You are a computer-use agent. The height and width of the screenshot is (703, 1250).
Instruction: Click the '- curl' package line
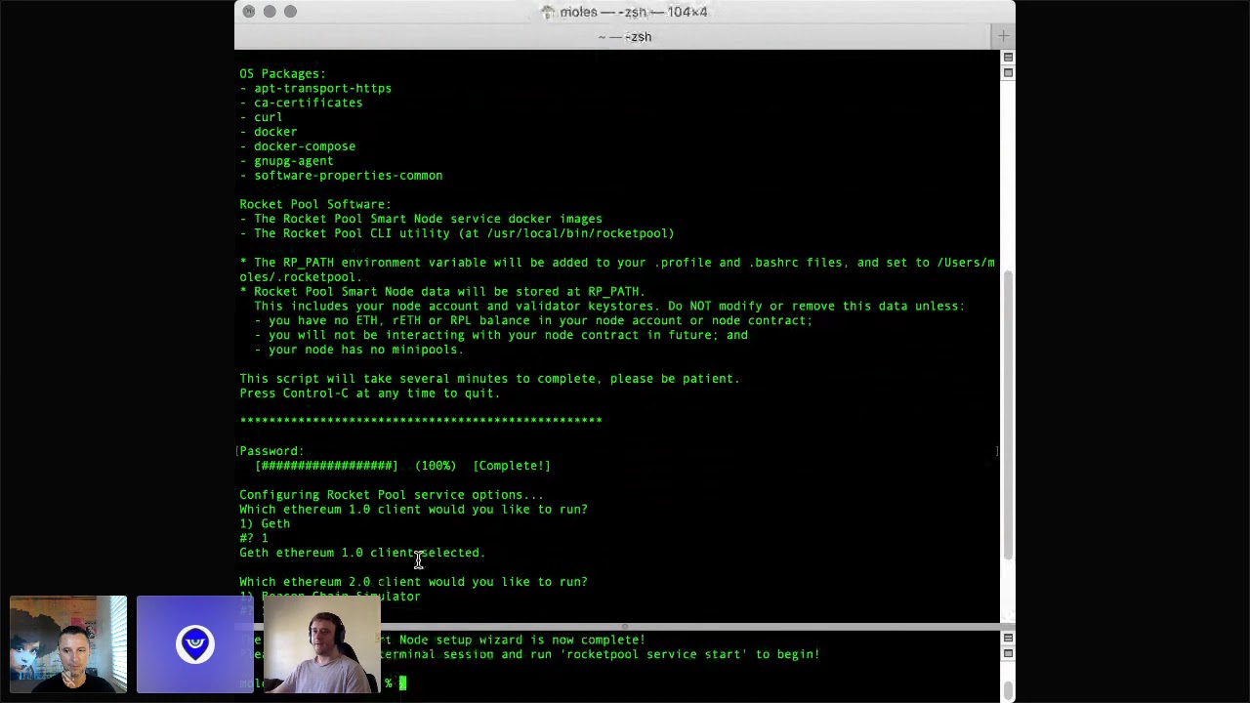(261, 117)
